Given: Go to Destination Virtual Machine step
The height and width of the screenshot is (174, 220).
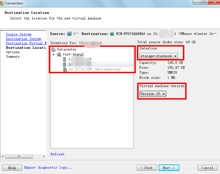Looking at the screenshot, I should 26,43.
